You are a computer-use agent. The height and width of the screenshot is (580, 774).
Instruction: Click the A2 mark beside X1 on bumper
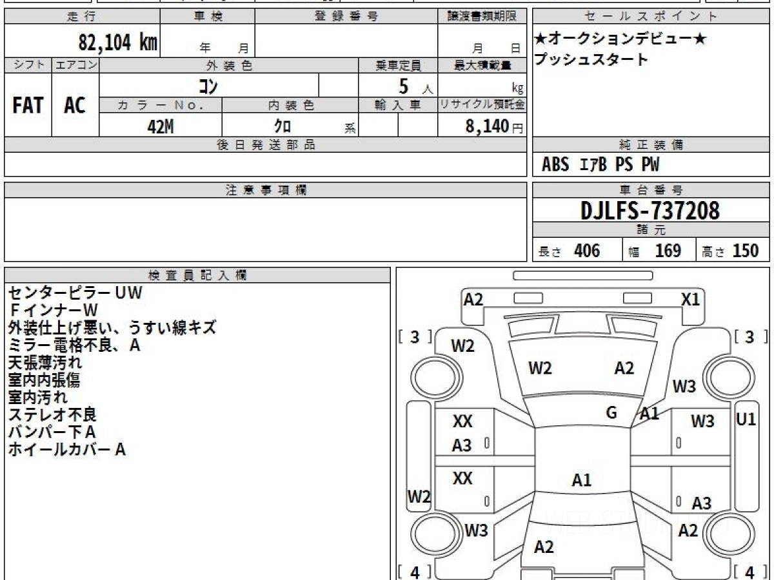(473, 299)
